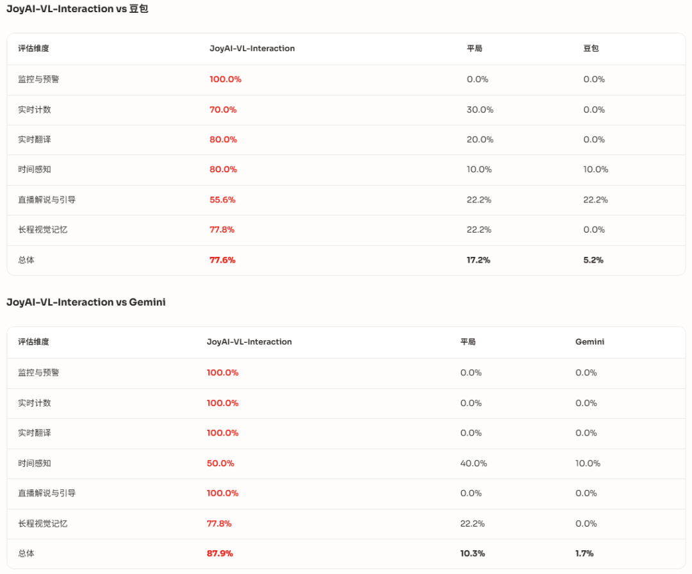The image size is (692, 574).
Task: Click the 监控与预警 row label in 豆包 table
Action: pyautogui.click(x=38, y=79)
